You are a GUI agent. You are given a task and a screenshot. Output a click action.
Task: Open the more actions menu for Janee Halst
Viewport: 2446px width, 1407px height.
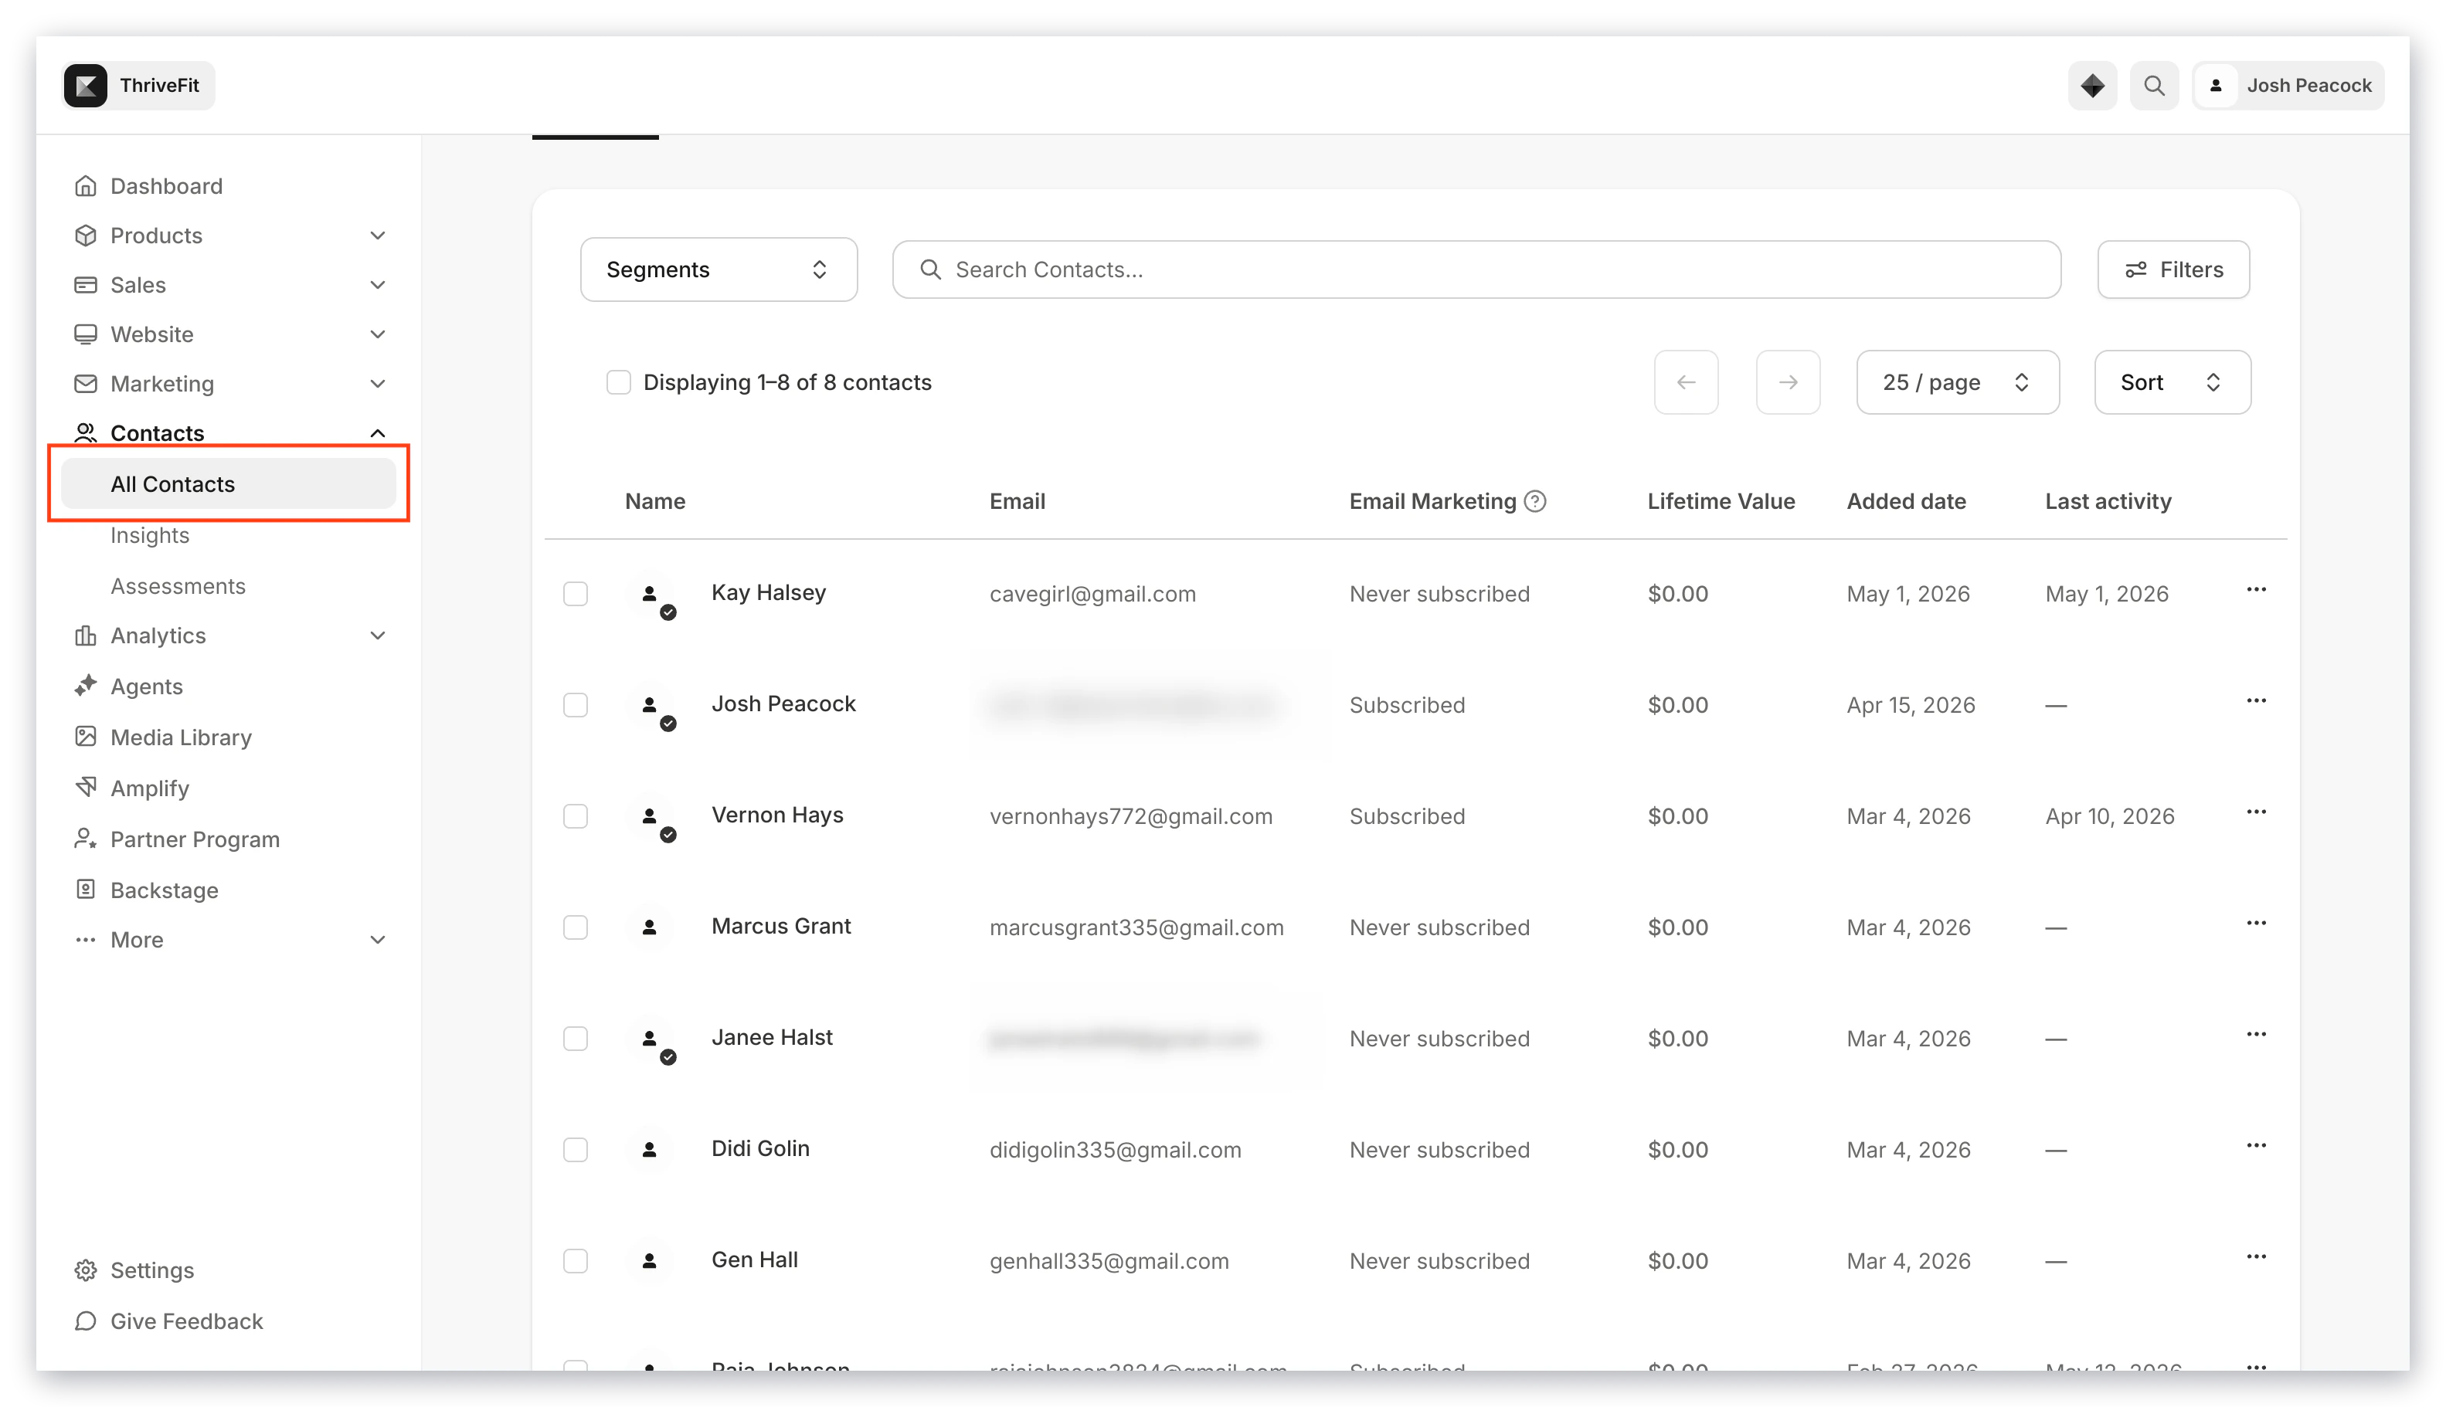2255,1034
